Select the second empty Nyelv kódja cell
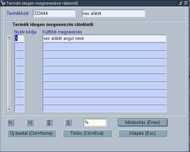Image resolution: width=190 pixels, height=152 pixels. tap(19, 54)
